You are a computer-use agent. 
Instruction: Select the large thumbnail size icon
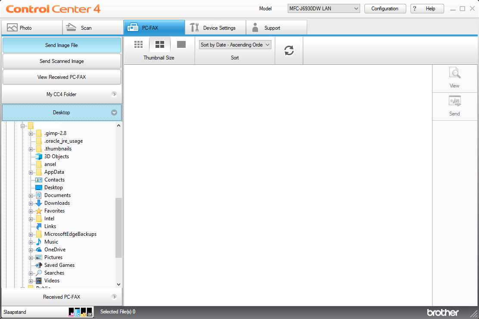point(181,45)
